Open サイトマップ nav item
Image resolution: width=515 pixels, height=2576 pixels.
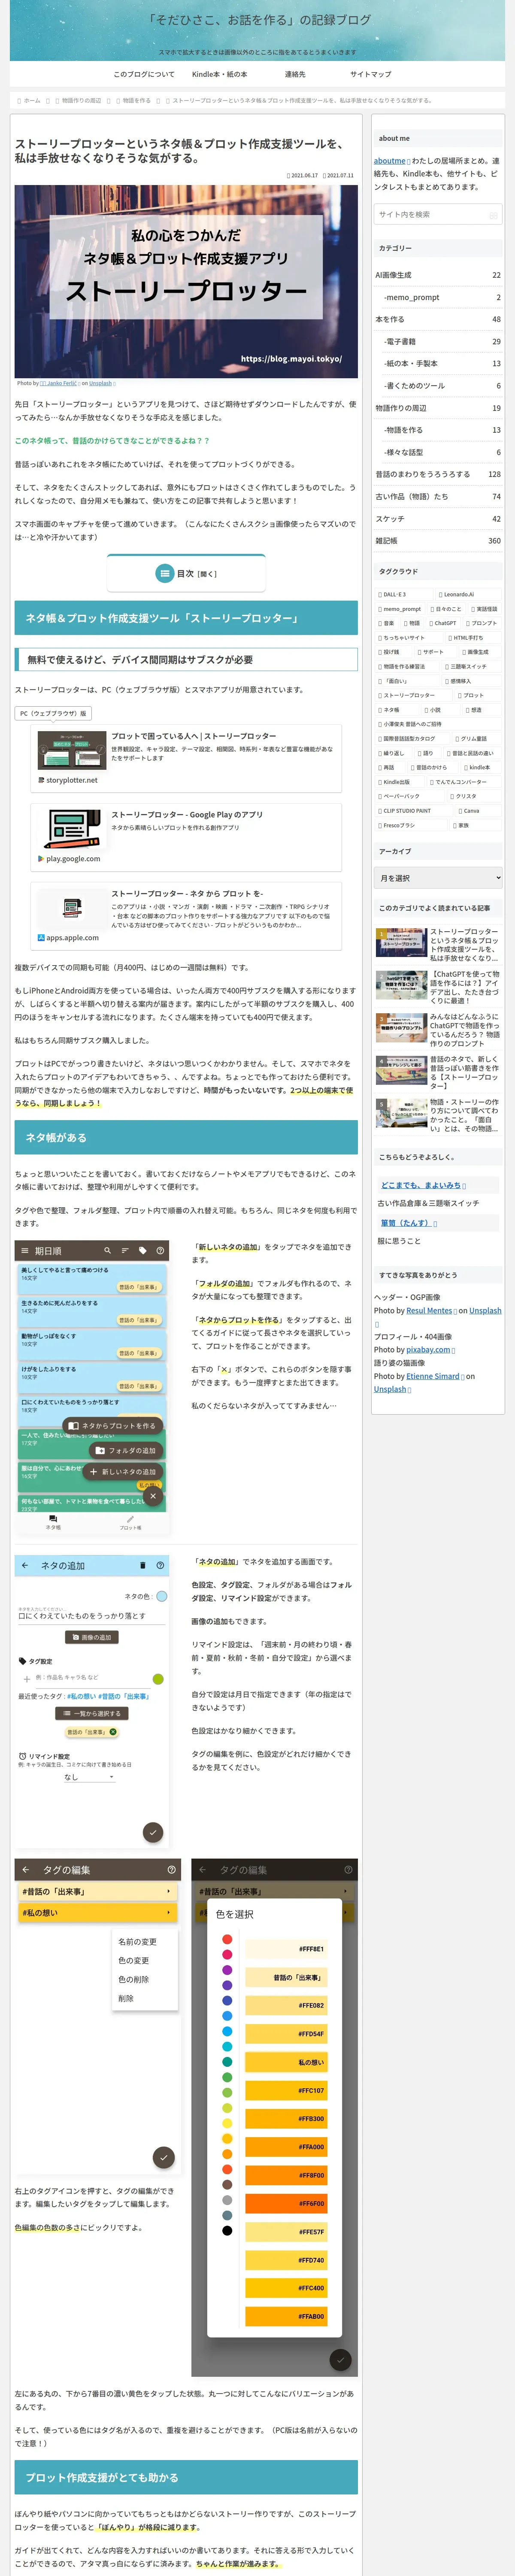(x=370, y=74)
